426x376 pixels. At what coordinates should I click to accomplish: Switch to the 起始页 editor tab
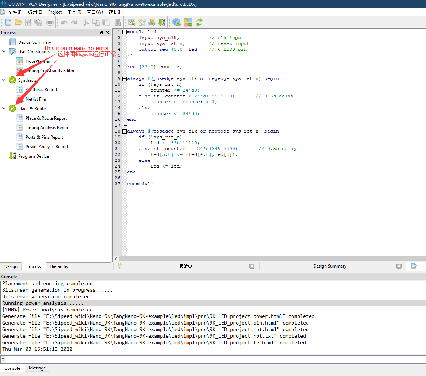185,266
